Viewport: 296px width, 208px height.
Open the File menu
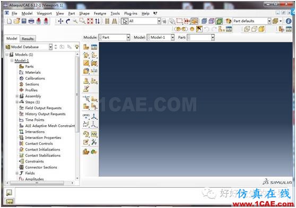pyautogui.click(x=14, y=13)
